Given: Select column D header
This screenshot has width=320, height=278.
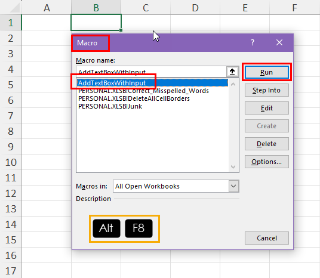Looking at the screenshot, I should tap(195, 8).
